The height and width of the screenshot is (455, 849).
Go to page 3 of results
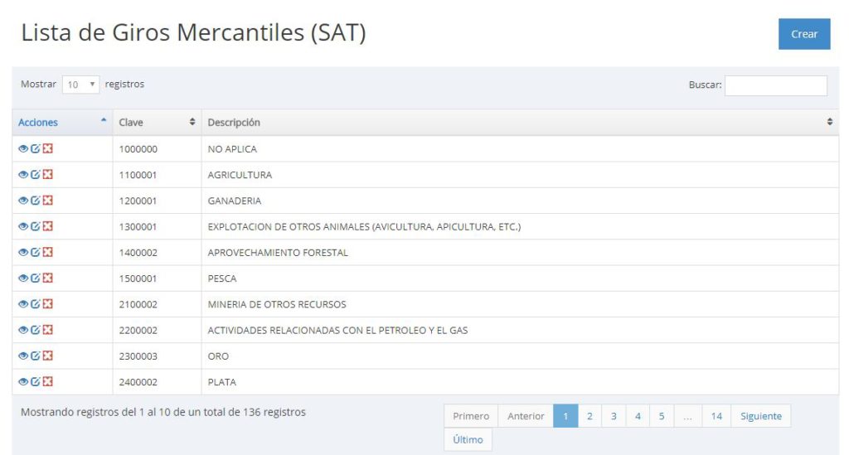pos(614,416)
